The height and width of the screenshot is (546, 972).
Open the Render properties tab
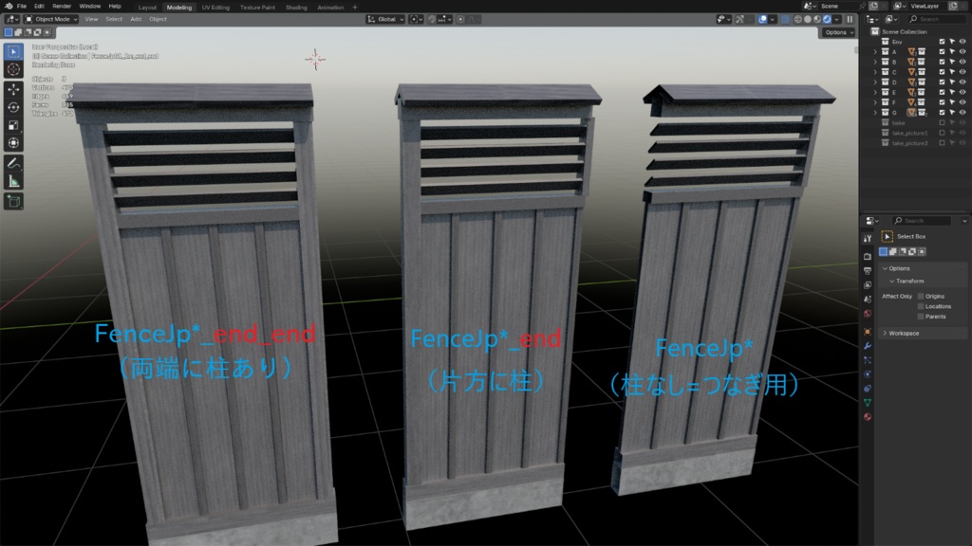(x=868, y=256)
